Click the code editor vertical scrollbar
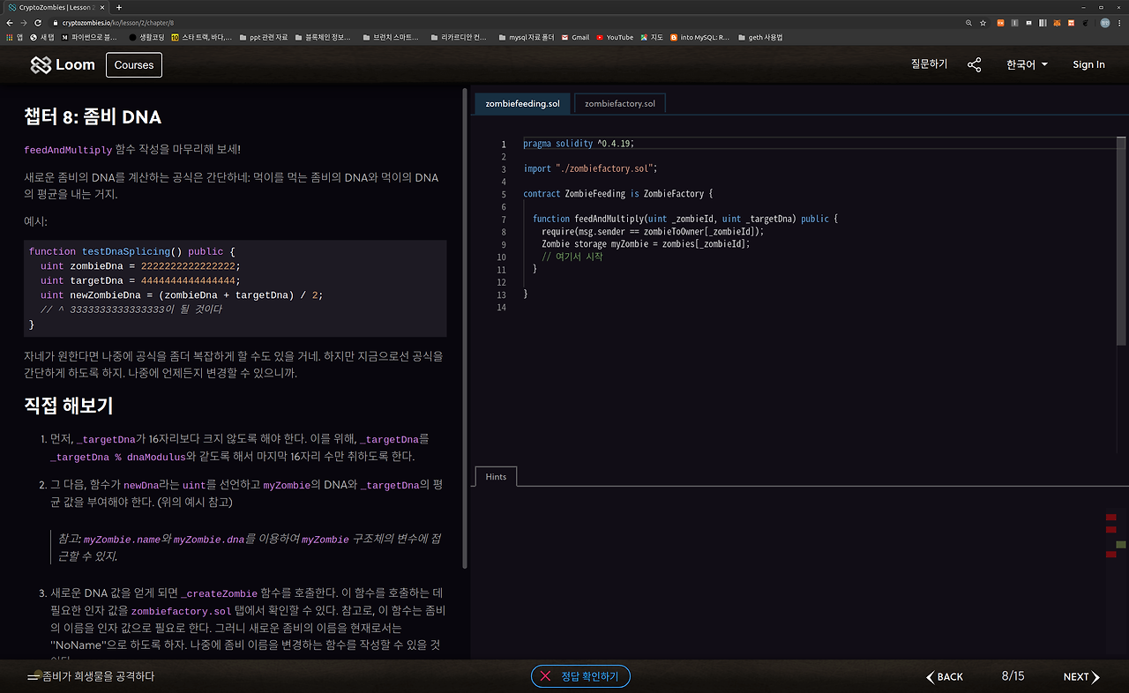The image size is (1129, 693). pos(1121,241)
